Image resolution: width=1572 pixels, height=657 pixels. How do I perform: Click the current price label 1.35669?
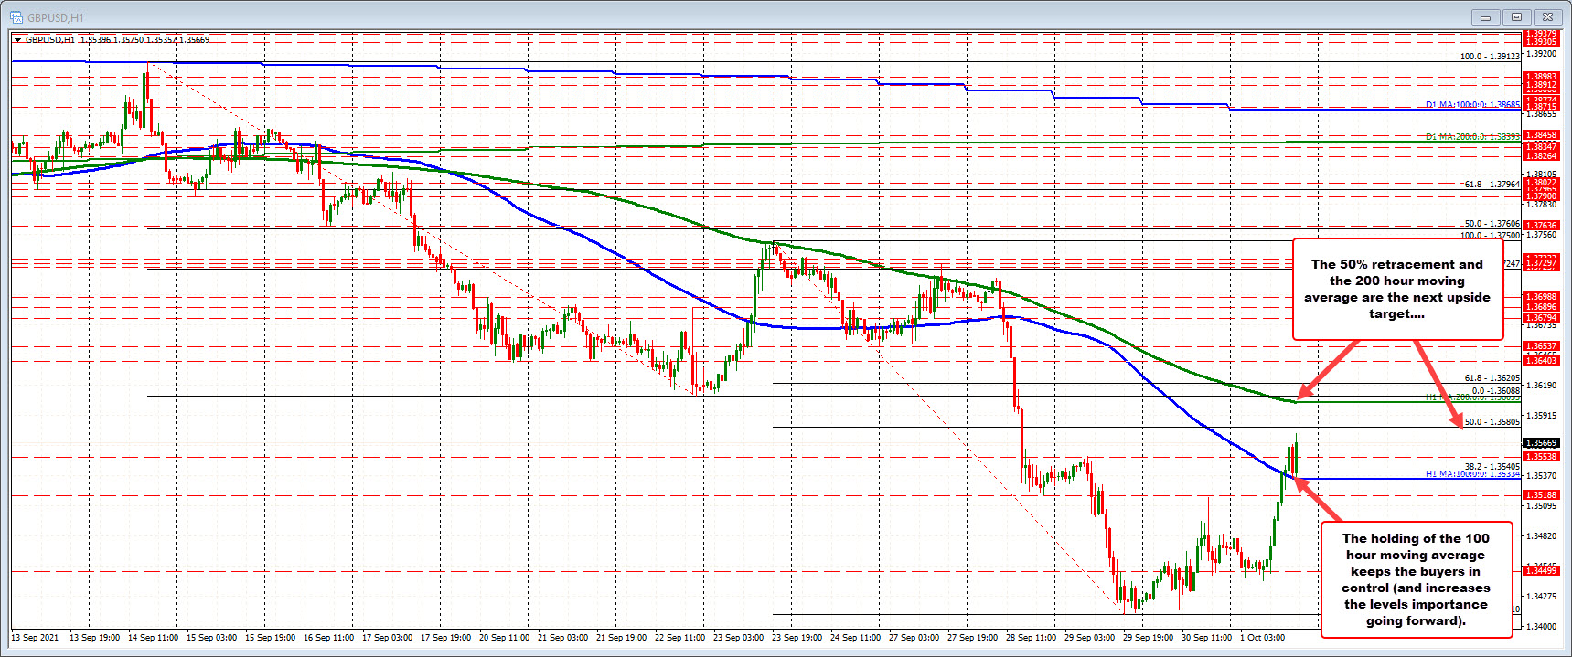coord(1540,443)
